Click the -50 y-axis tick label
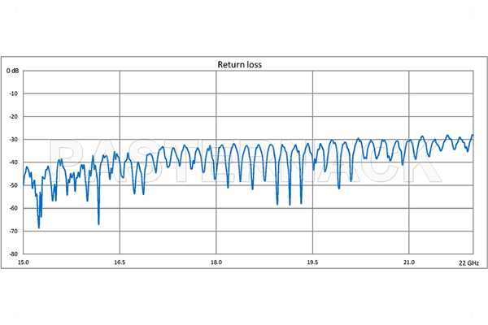The image size is (488, 325). point(14,185)
